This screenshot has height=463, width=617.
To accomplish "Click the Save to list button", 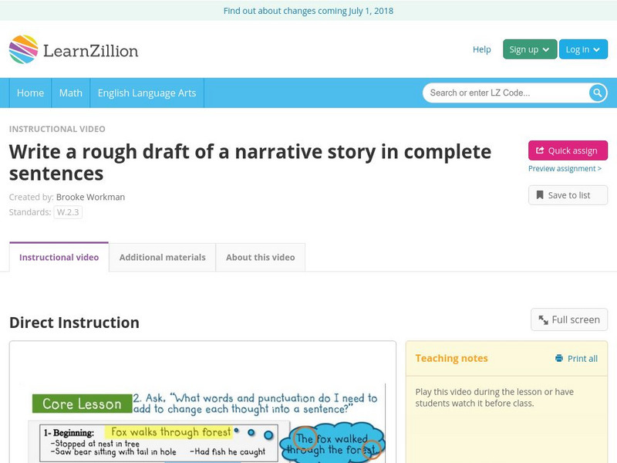I will click(x=568, y=195).
